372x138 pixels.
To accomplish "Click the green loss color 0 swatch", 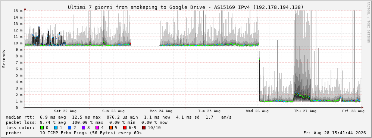I will pyautogui.click(x=42, y=128).
